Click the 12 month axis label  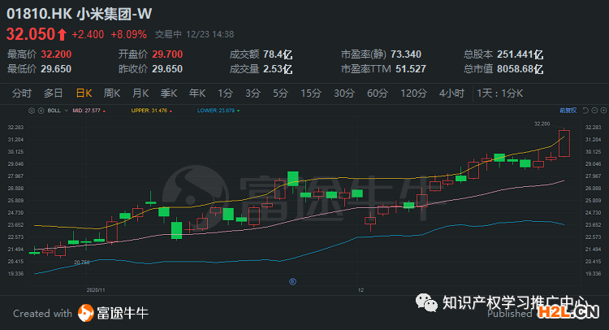(361, 290)
